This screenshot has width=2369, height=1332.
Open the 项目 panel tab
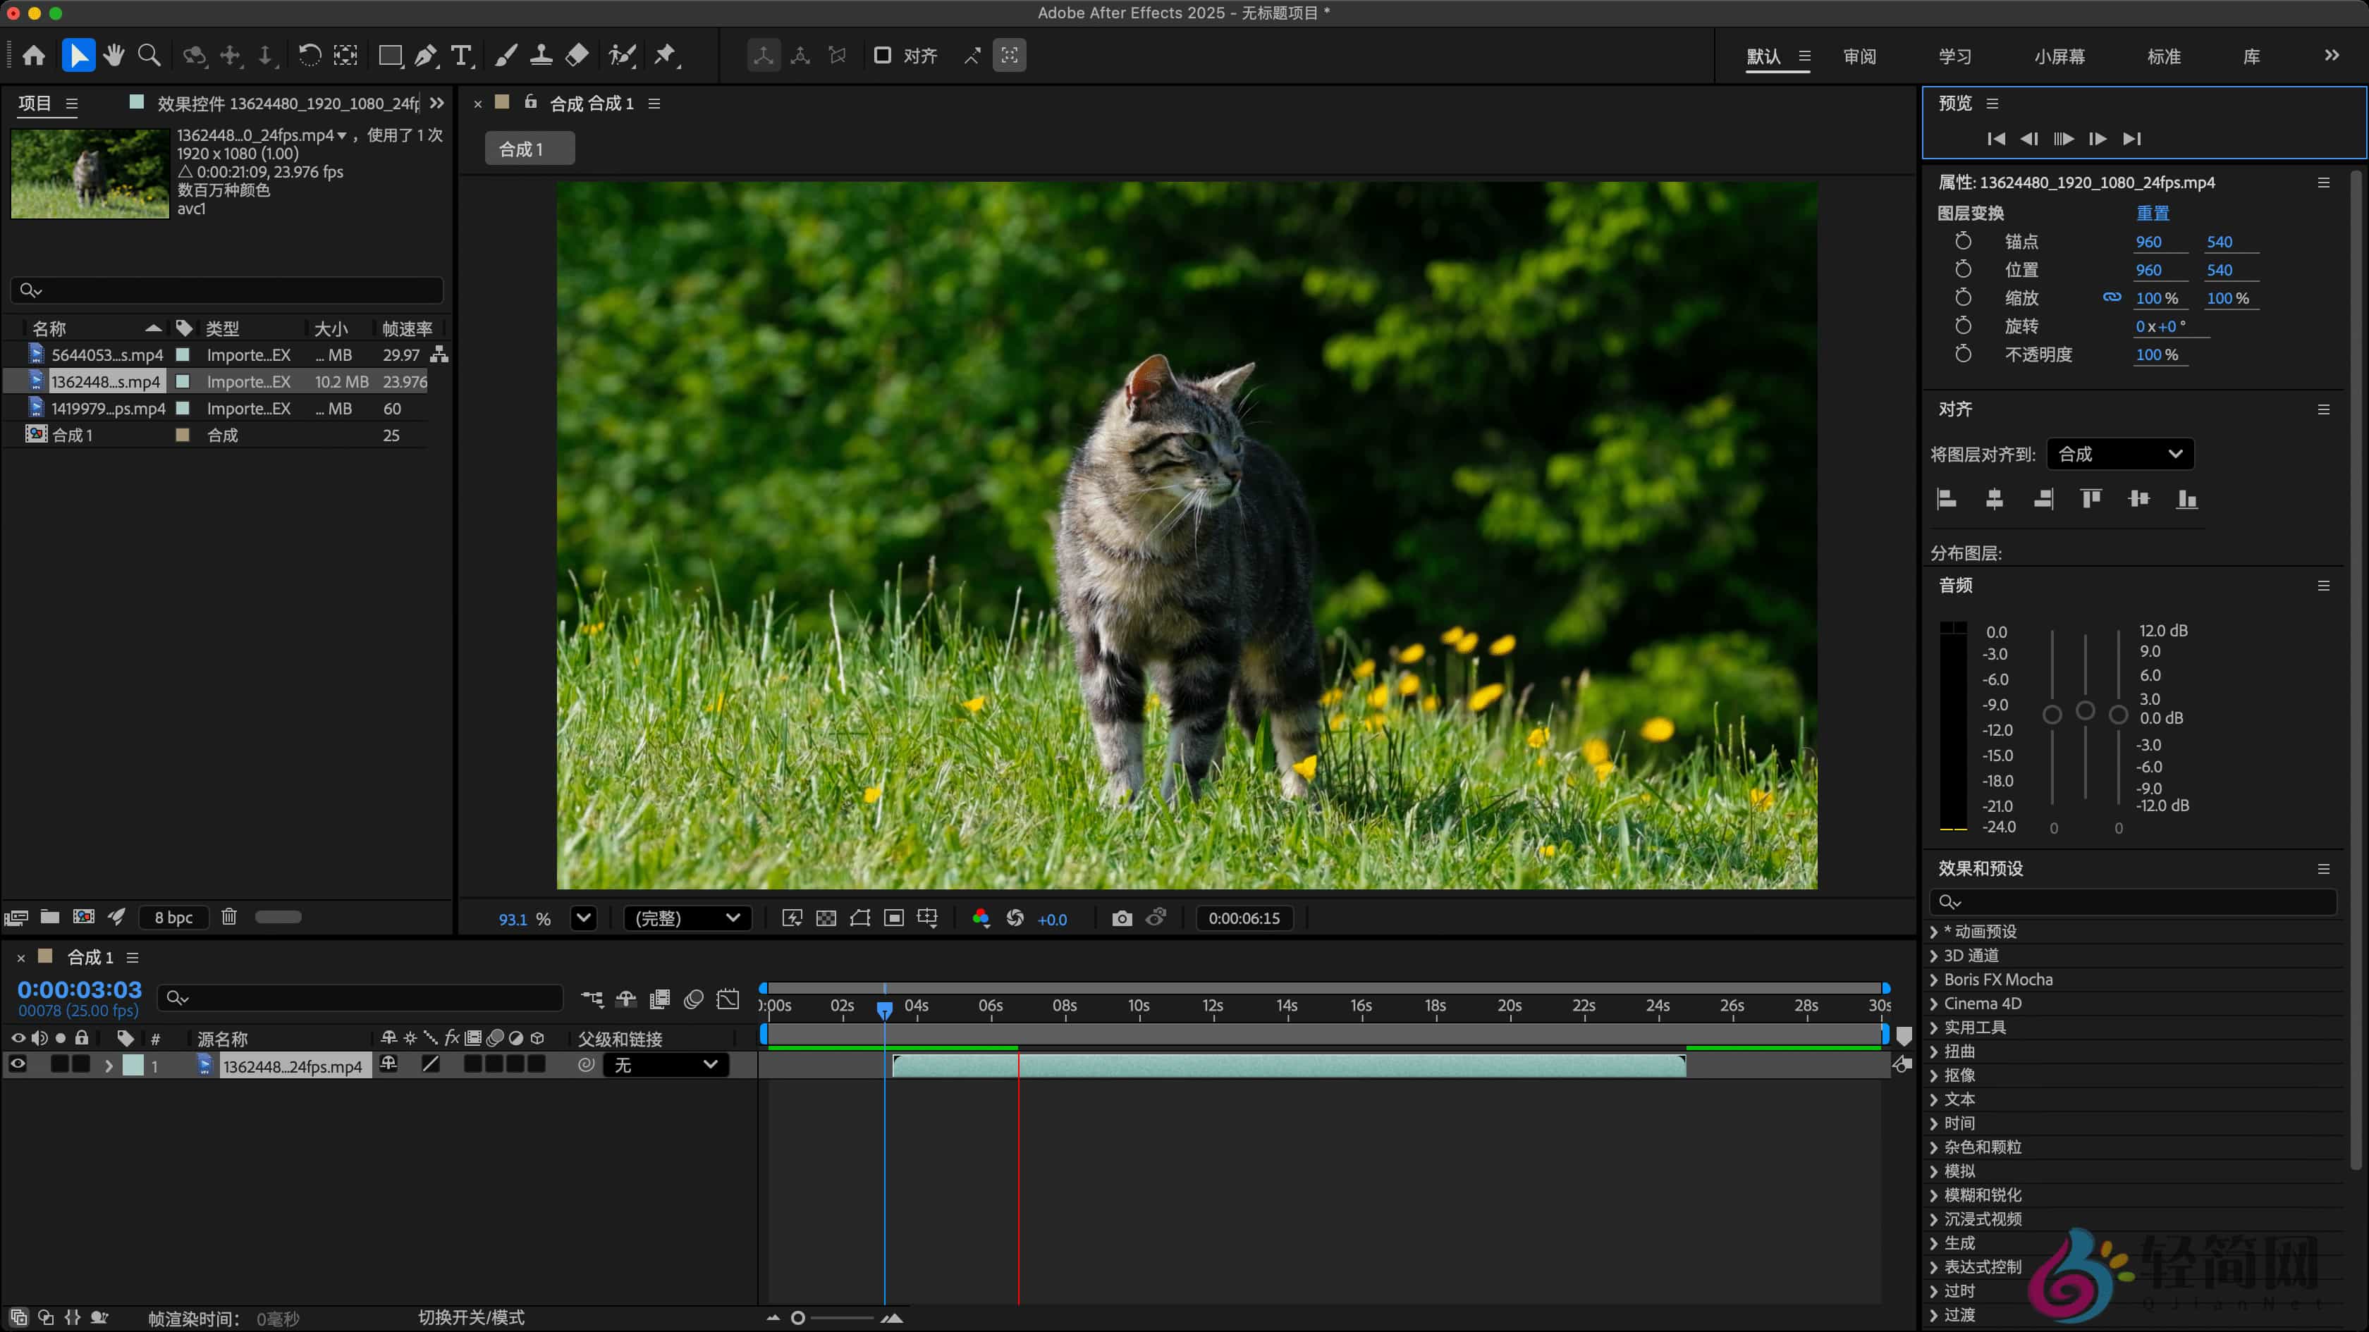[x=35, y=103]
